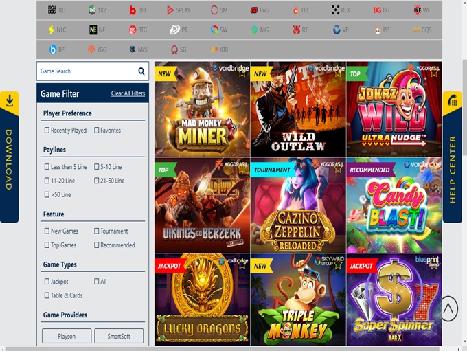
Task: Pick the BTG provider icon
Action: coord(137,30)
